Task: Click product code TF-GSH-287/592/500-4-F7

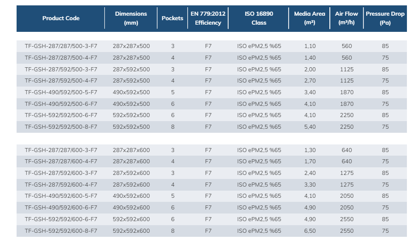Action: coord(61,81)
